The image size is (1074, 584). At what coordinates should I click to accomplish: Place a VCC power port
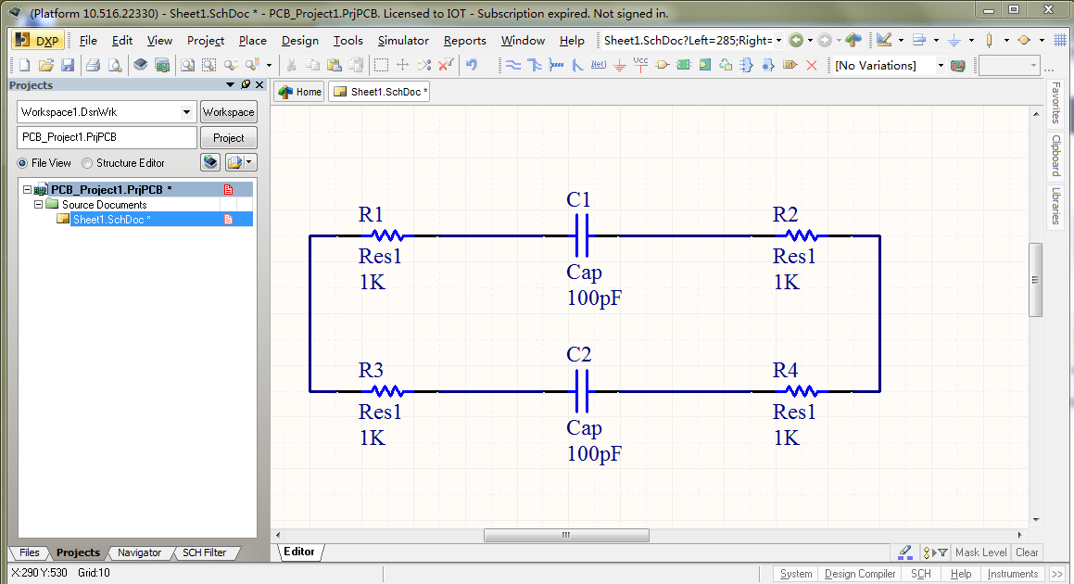(x=639, y=65)
